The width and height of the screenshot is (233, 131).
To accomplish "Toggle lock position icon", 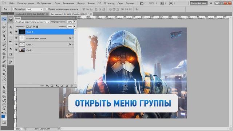I will point(34,27).
